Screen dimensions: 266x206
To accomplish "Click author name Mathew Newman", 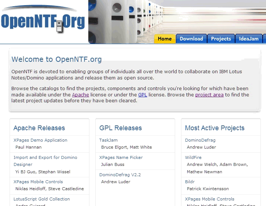I will pyautogui.click(x=205, y=172).
